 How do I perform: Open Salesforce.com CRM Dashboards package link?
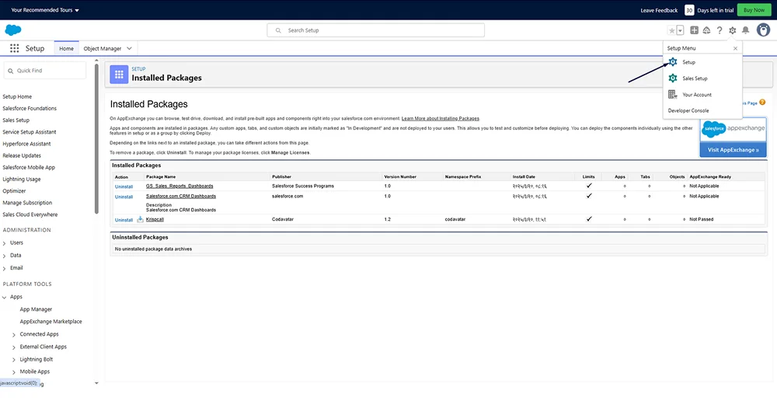click(181, 196)
